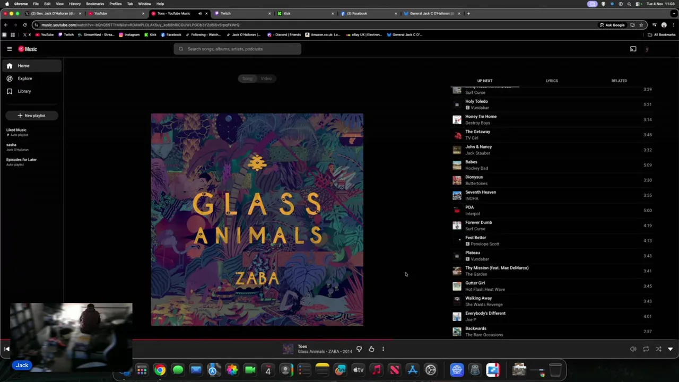Open Photos from the Dock
The height and width of the screenshot is (382, 679).
pyautogui.click(x=232, y=370)
